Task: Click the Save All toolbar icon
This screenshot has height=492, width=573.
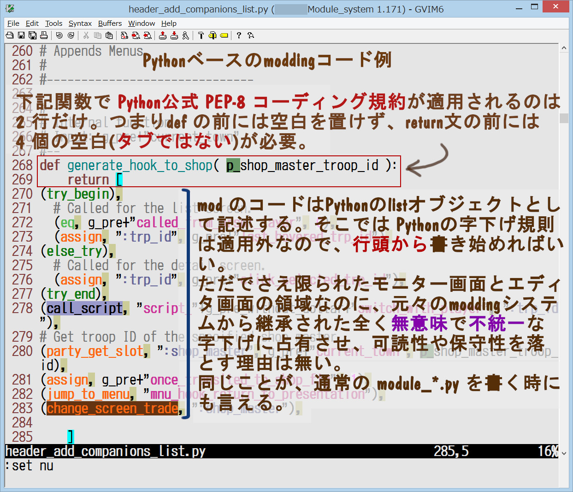Action: 33,36
